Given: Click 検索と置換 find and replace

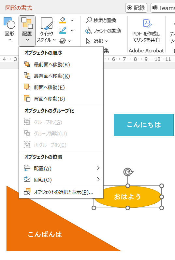Looking at the screenshot, I should click(101, 20).
